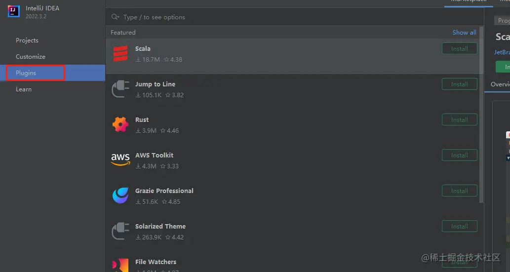Click the Scala plugin icon
Viewport: 510px width, 272px height.
[x=120, y=54]
